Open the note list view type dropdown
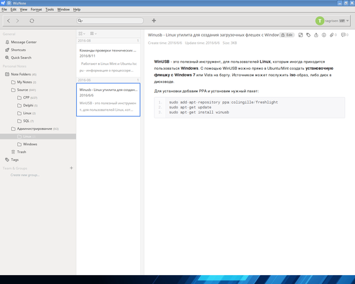The width and height of the screenshot is (355, 284). (x=82, y=34)
